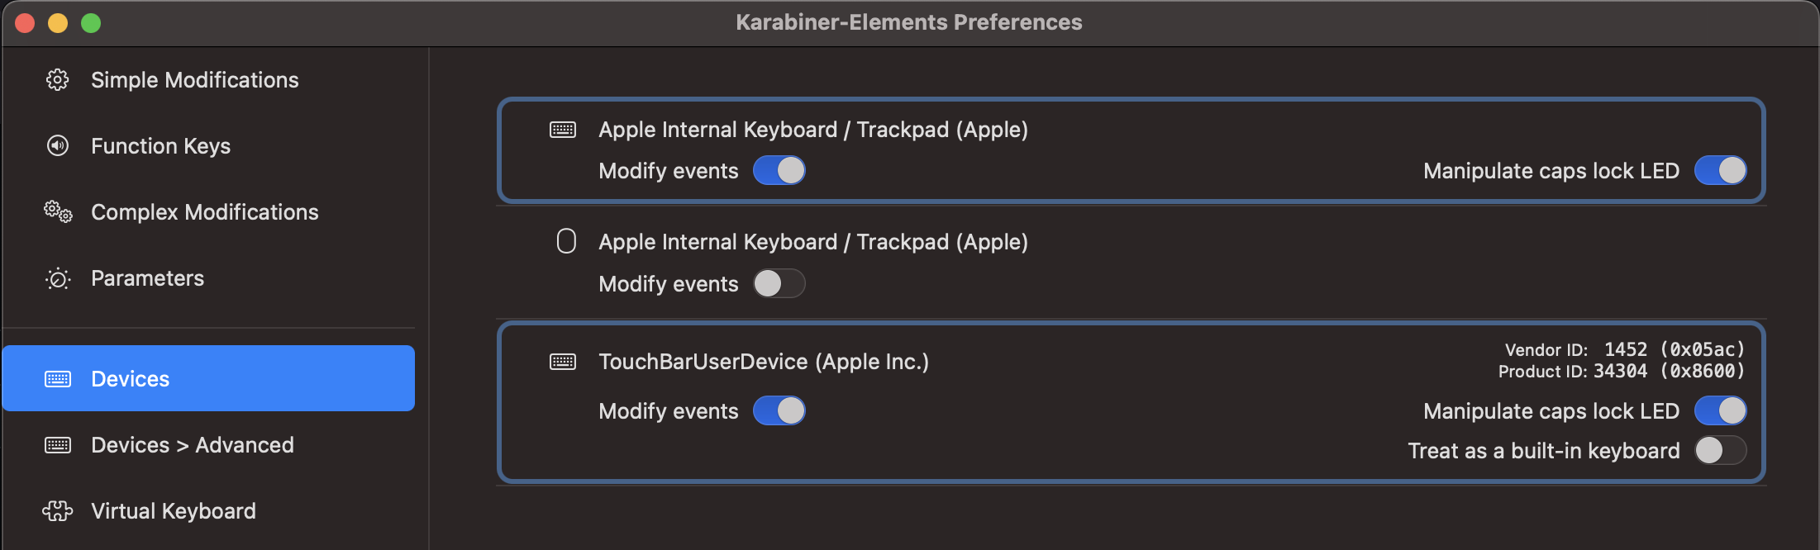Click the keyboard icon beside Apple Internal Keyboard

(563, 130)
